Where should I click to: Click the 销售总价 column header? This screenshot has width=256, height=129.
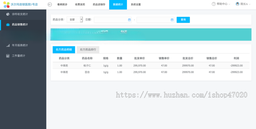(x=212, y=58)
